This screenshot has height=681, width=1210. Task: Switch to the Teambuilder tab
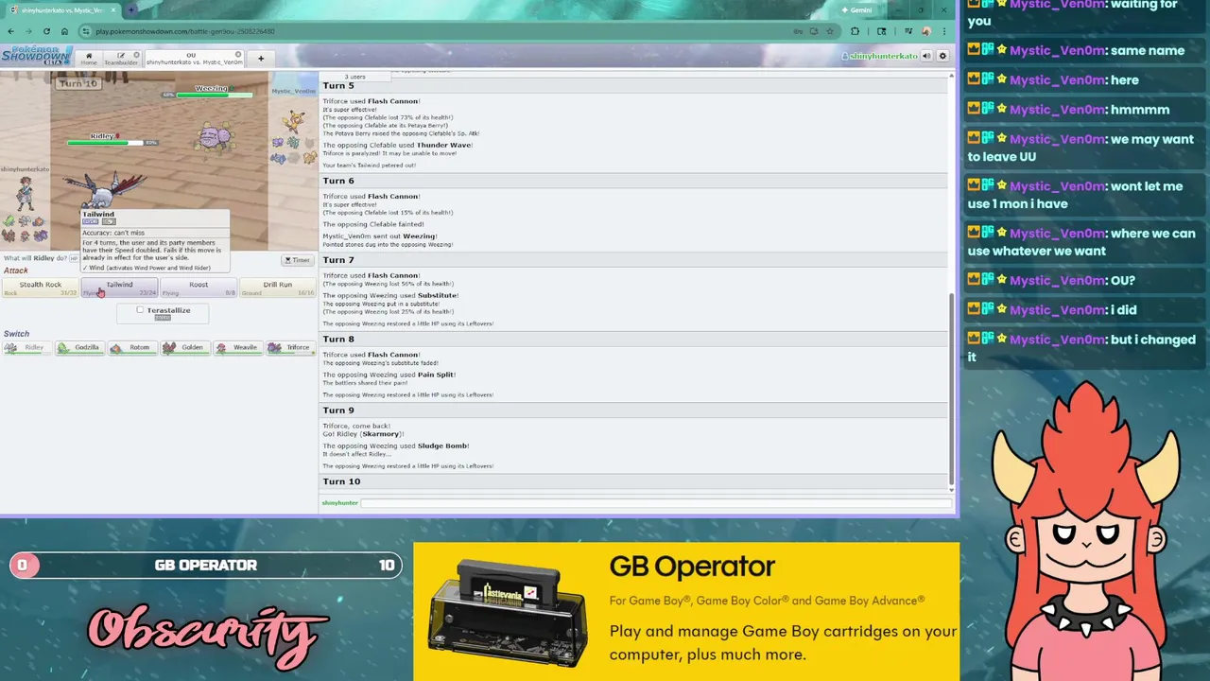[121, 59]
